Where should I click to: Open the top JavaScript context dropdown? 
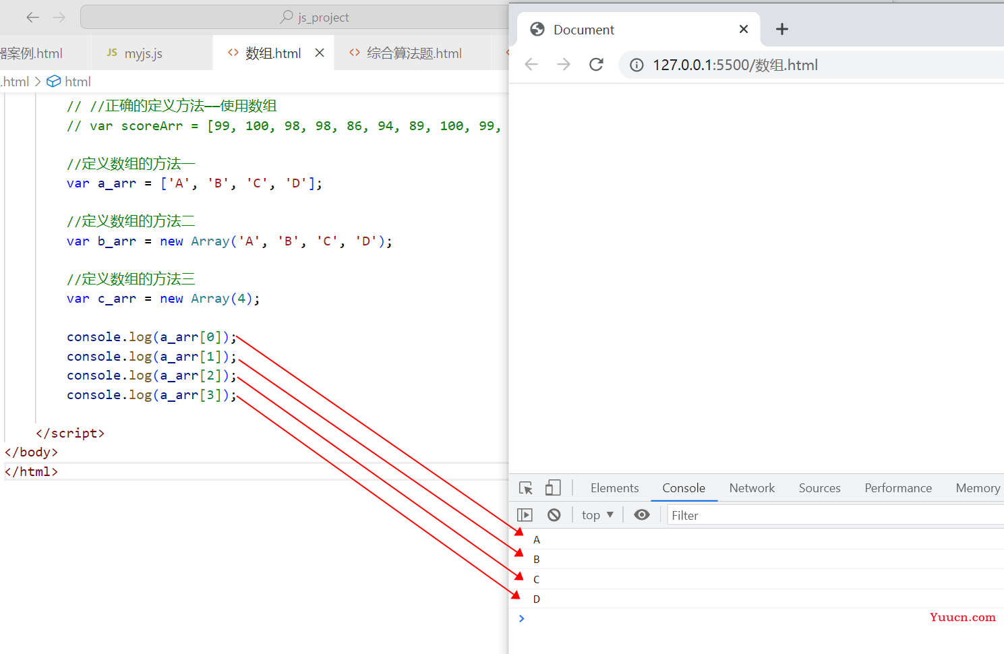coord(597,515)
